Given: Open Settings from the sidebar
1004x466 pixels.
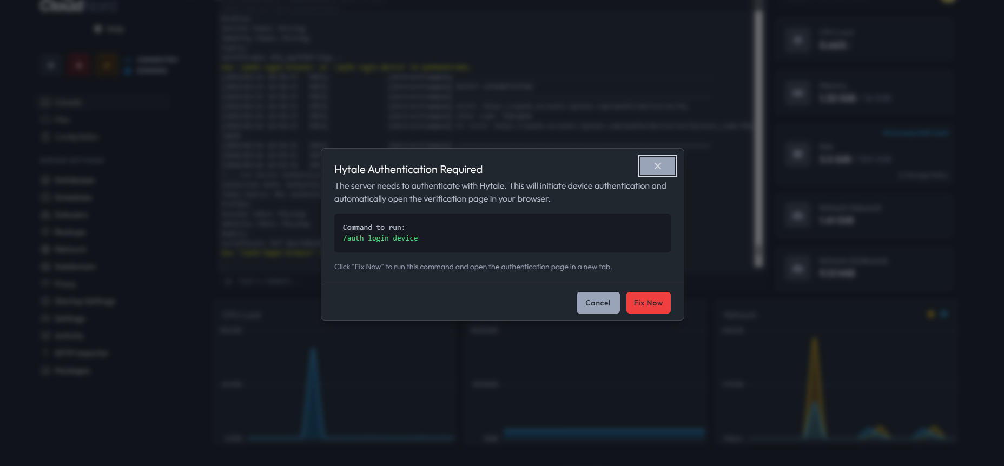Looking at the screenshot, I should pyautogui.click(x=69, y=318).
